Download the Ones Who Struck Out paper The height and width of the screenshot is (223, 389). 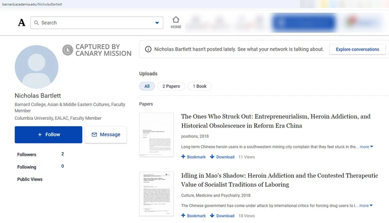tap(222, 157)
